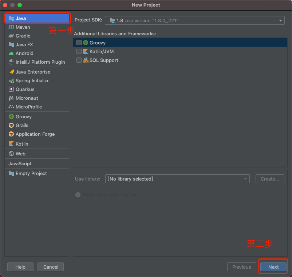Click the SQL Support icon

tap(86, 60)
